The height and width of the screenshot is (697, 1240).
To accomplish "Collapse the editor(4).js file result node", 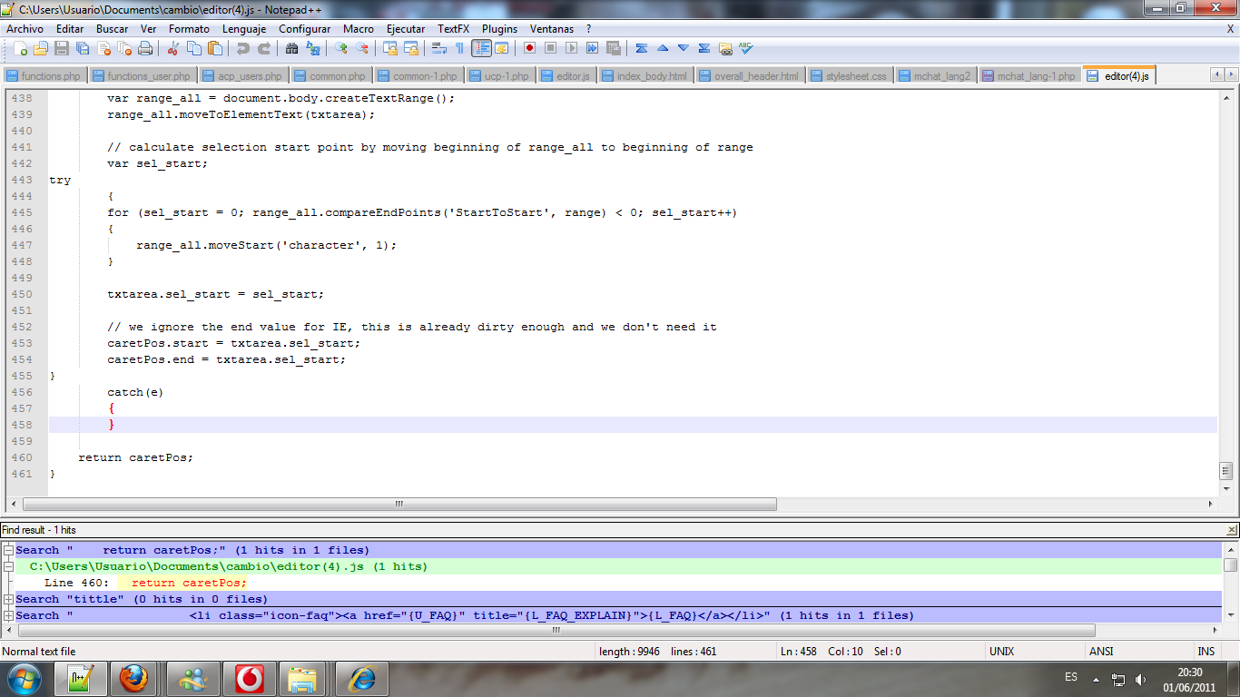I will (20, 566).
